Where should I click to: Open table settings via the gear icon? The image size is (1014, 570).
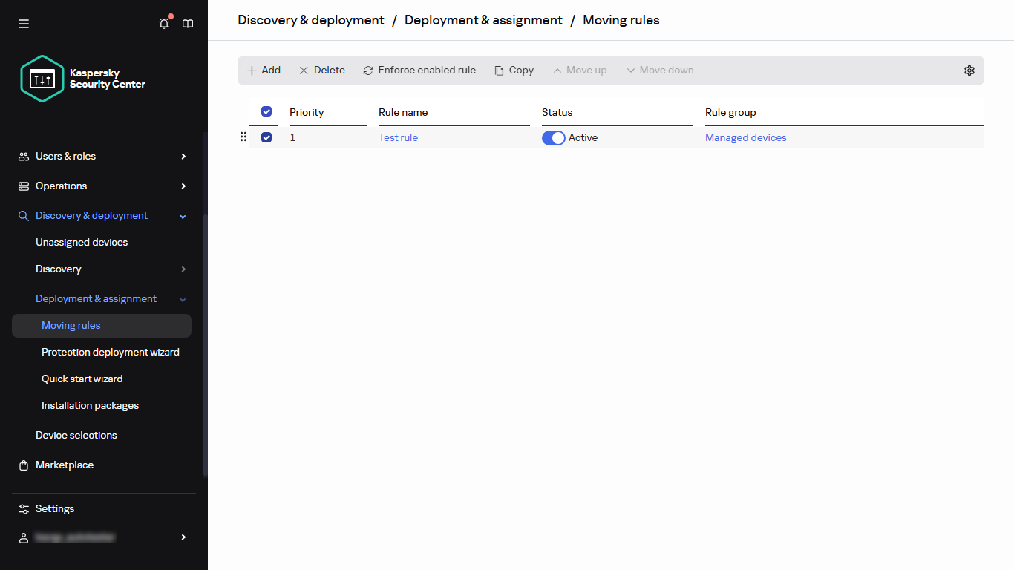(x=969, y=70)
